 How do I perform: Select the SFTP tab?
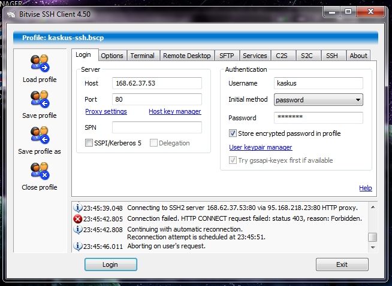[x=227, y=56]
